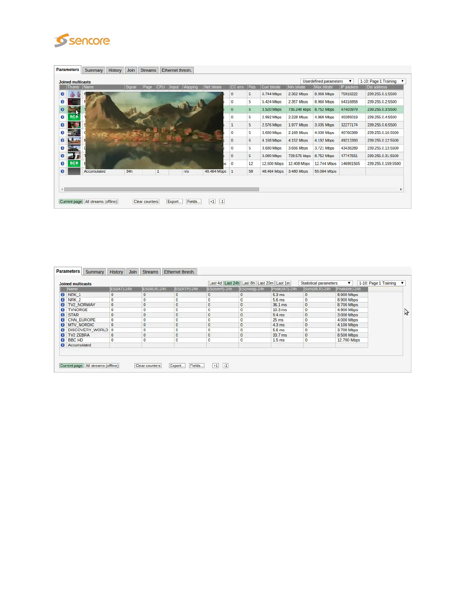Click info icon beside NRK_1
This screenshot has height=601, width=465.
click(x=63, y=295)
